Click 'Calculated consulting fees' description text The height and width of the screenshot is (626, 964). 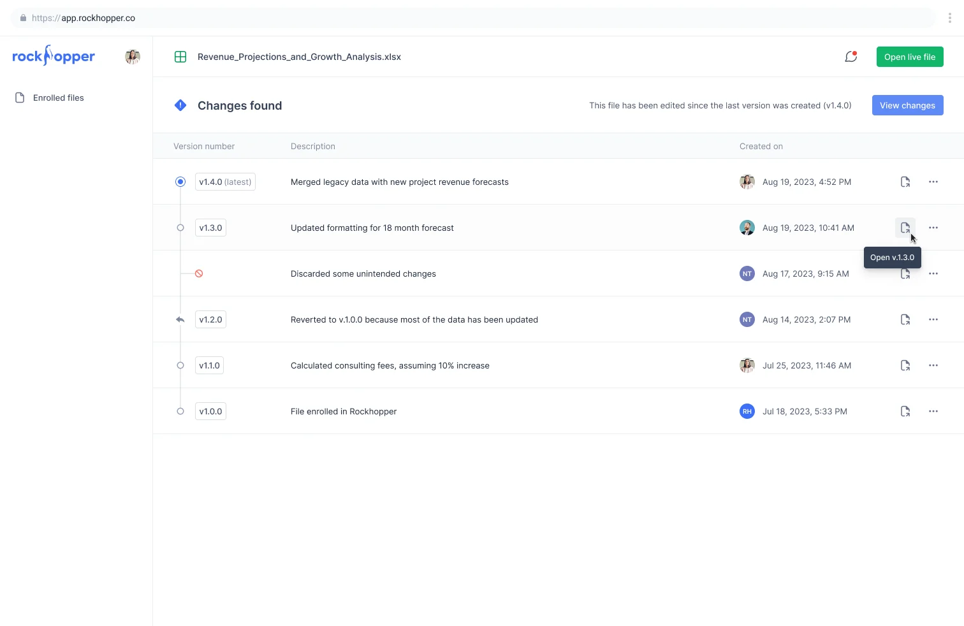point(390,365)
